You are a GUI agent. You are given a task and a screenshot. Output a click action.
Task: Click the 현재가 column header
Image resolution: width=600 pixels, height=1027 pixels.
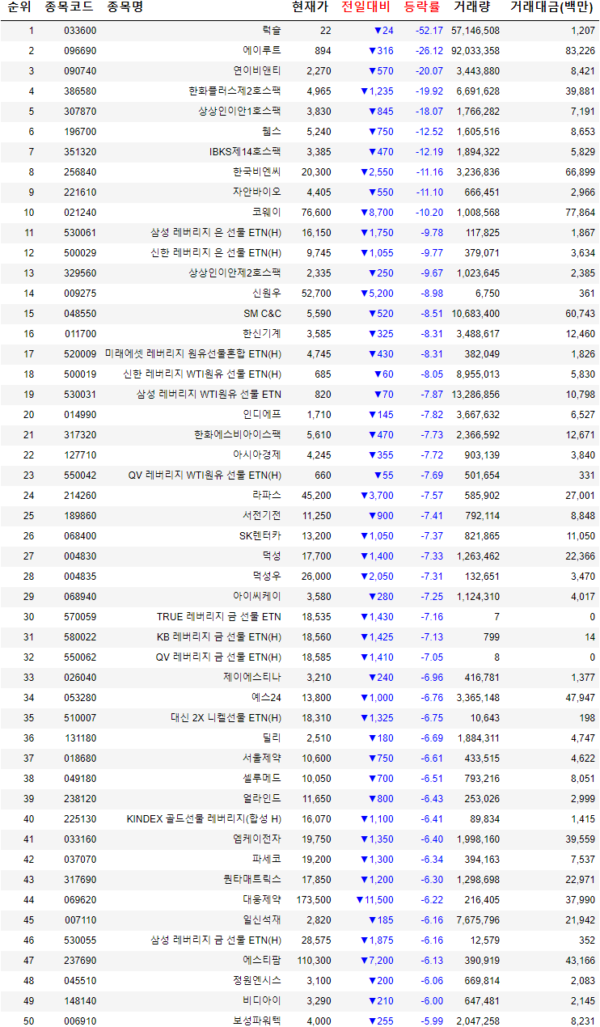tap(310, 8)
